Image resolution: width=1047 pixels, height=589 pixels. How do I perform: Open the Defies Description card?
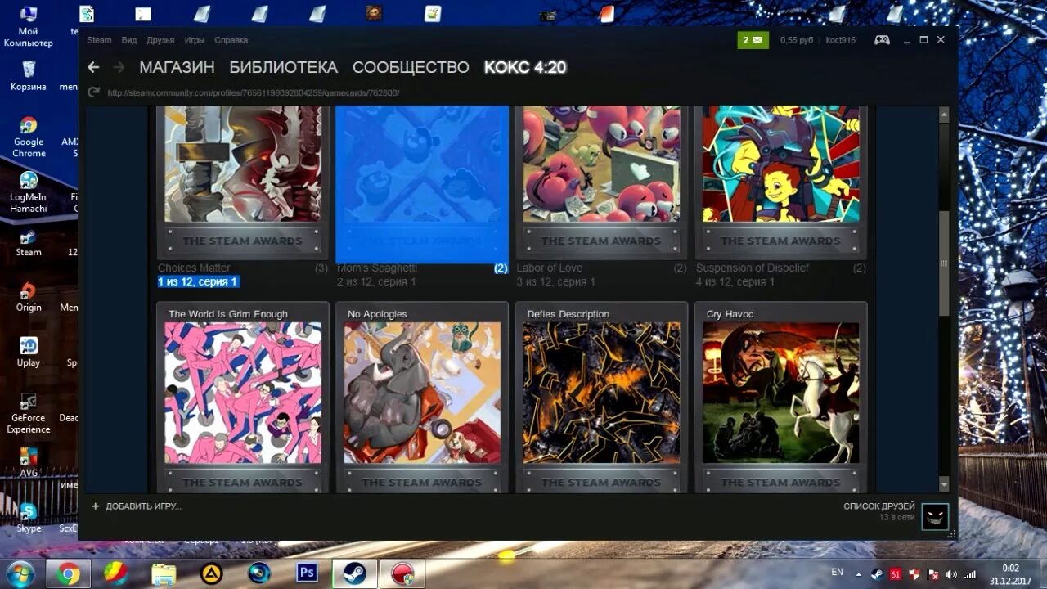(601, 398)
